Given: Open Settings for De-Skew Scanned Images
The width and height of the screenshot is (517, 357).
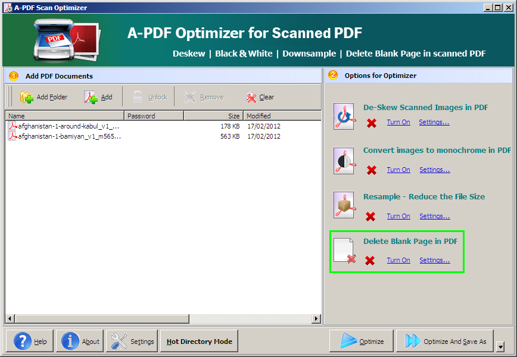Looking at the screenshot, I should pos(434,122).
